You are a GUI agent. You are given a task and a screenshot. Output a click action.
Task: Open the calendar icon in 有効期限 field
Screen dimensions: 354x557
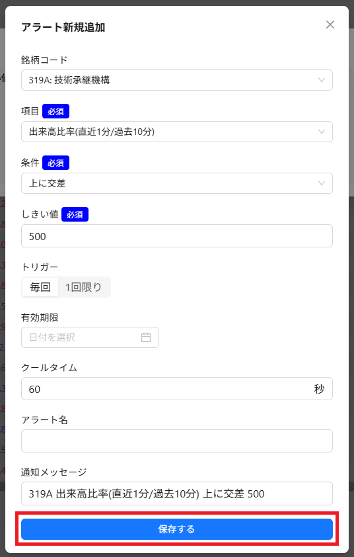pos(146,337)
